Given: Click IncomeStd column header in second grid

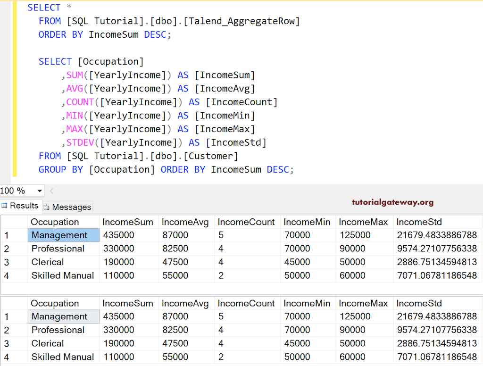Looking at the screenshot, I should tap(419, 303).
